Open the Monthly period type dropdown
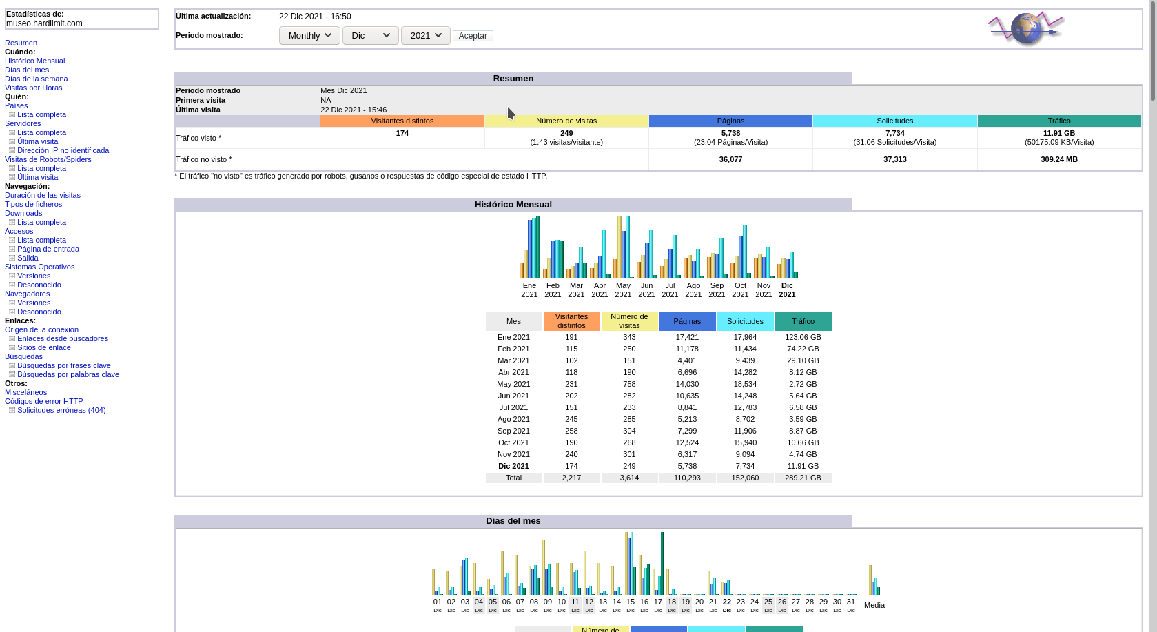Screen dimensions: 1157x632 pos(309,35)
